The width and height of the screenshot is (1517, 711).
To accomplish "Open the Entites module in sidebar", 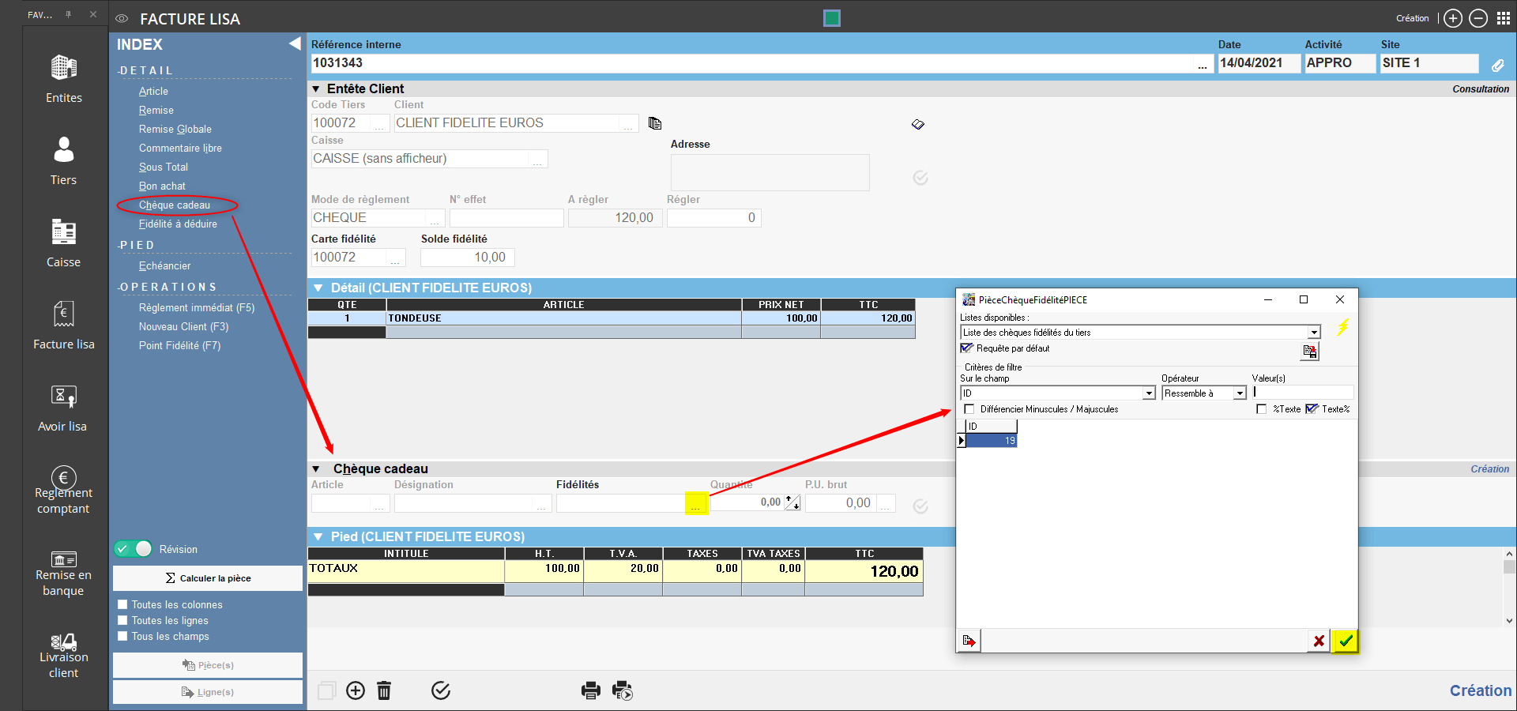I will tap(63, 79).
